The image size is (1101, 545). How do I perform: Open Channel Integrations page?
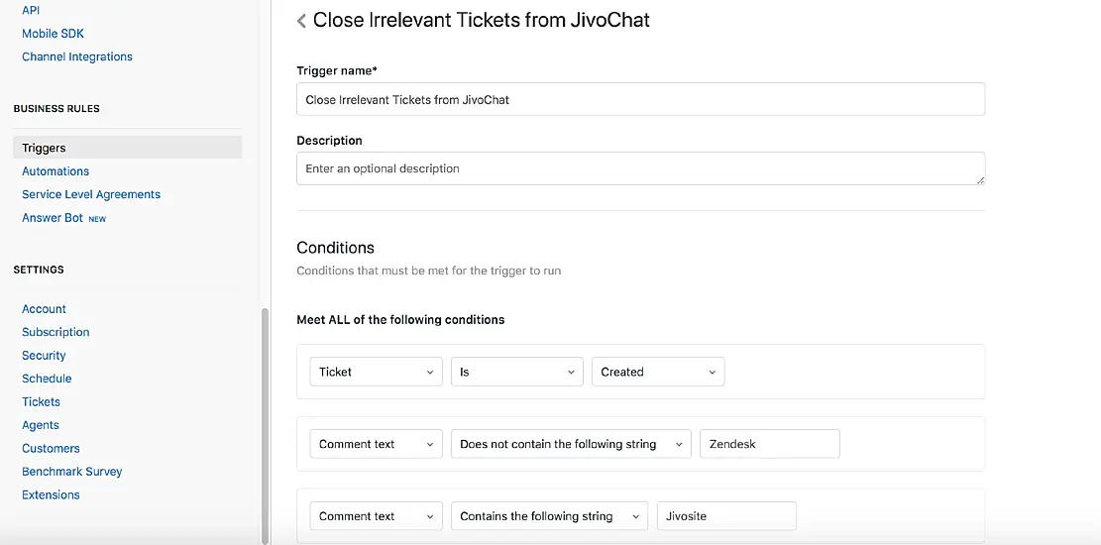[77, 56]
